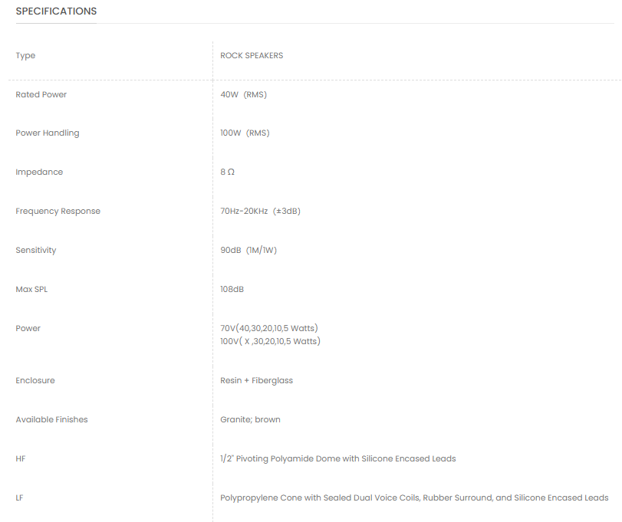Select the 40W (RMS) value
The height and width of the screenshot is (522, 622).
[x=243, y=94]
